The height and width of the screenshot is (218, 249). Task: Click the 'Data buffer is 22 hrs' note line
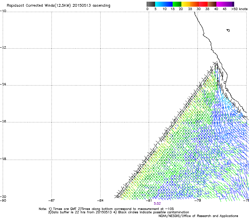(x=118, y=212)
